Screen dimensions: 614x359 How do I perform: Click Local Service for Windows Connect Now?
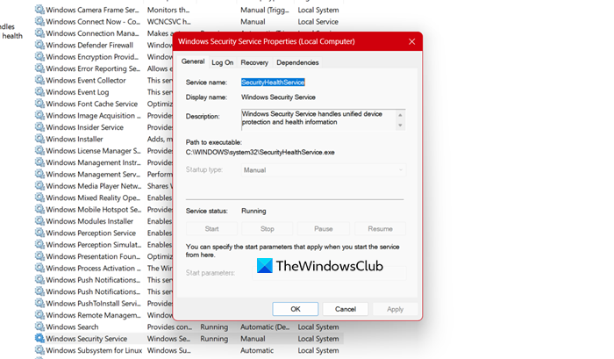pos(318,22)
